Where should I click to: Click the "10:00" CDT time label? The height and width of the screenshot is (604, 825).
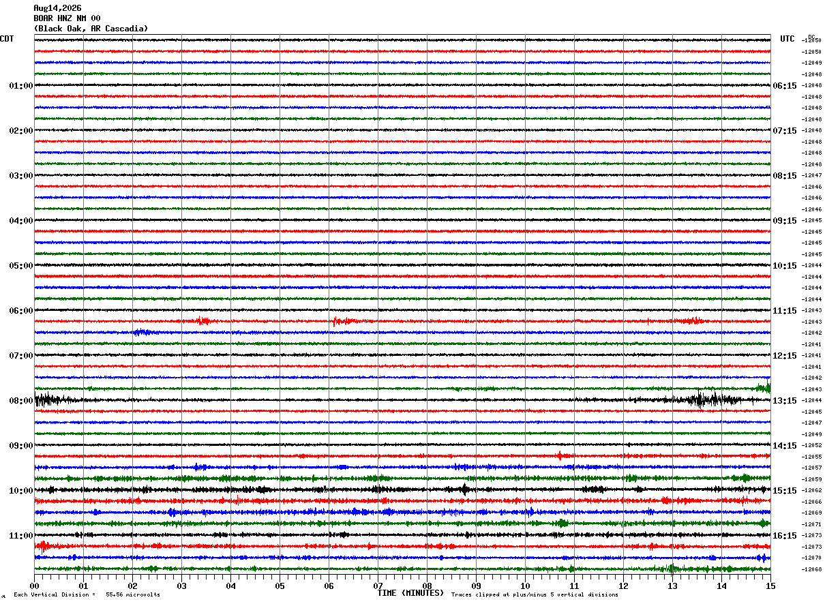[21, 491]
